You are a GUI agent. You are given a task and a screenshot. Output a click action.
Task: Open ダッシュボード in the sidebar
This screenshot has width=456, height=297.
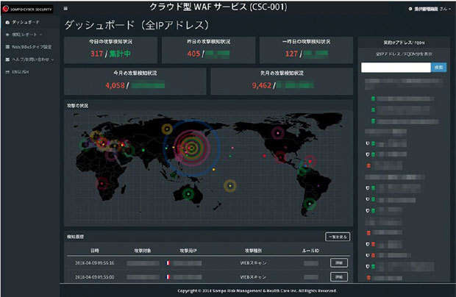pos(25,24)
